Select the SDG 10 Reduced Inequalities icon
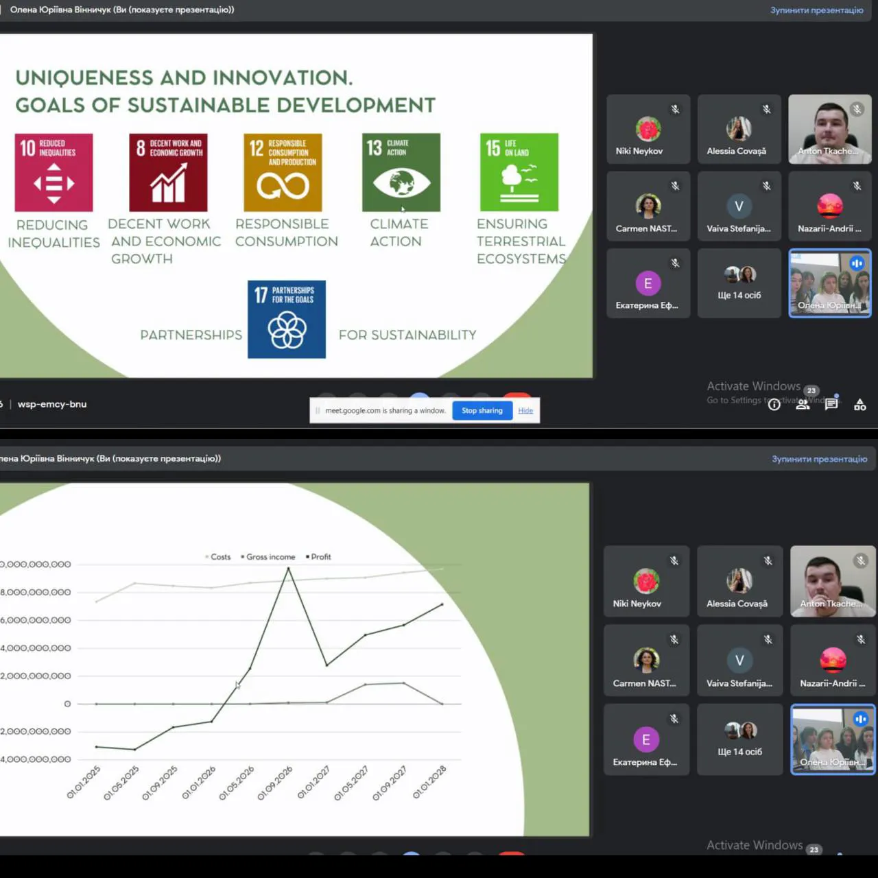This screenshot has height=878, width=878. (54, 172)
